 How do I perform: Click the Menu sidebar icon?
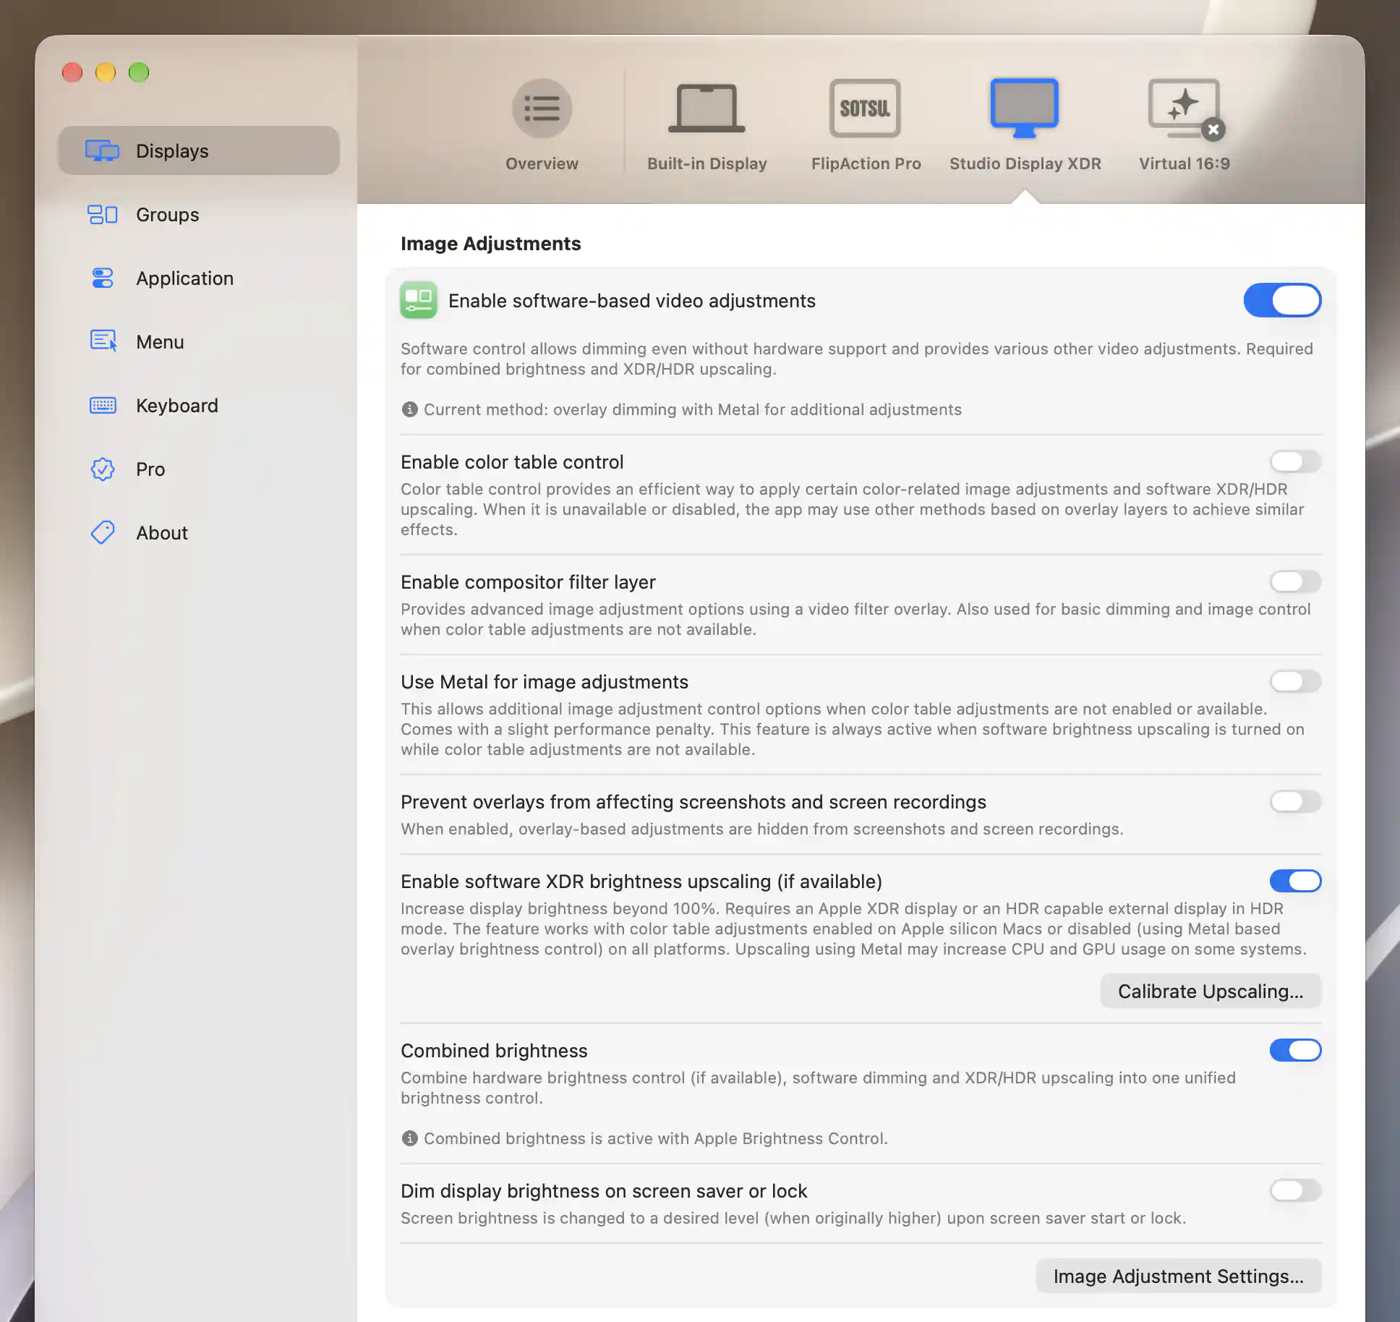pos(103,341)
